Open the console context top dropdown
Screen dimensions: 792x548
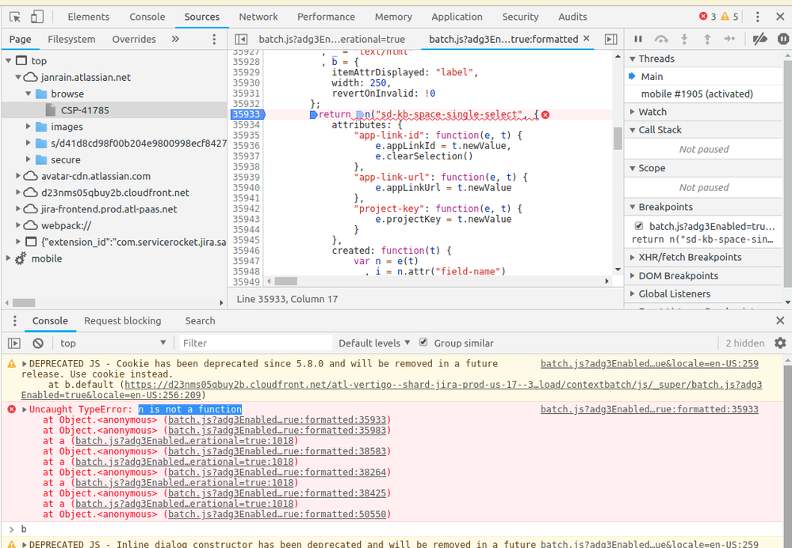tap(113, 343)
